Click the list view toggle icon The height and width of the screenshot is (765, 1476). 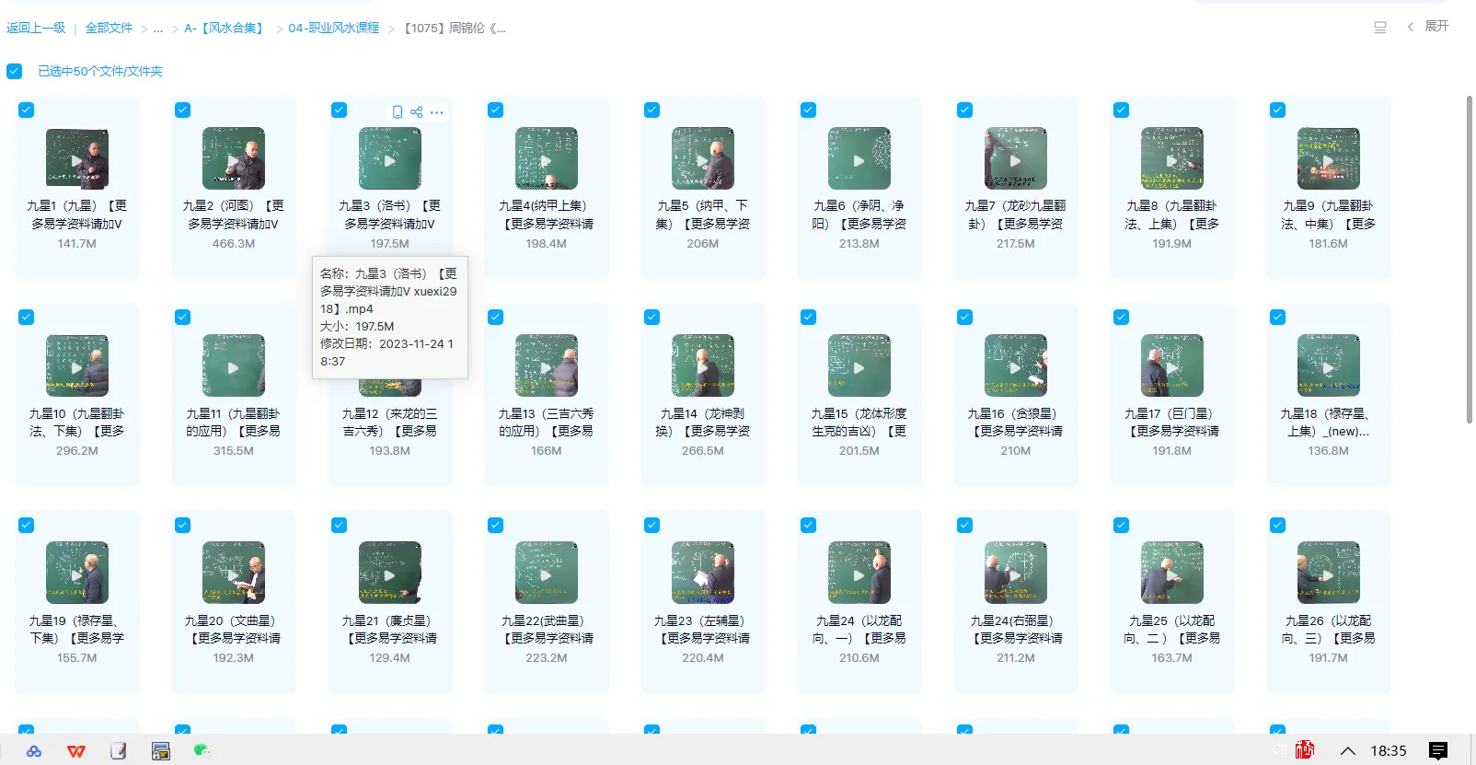tap(1380, 28)
